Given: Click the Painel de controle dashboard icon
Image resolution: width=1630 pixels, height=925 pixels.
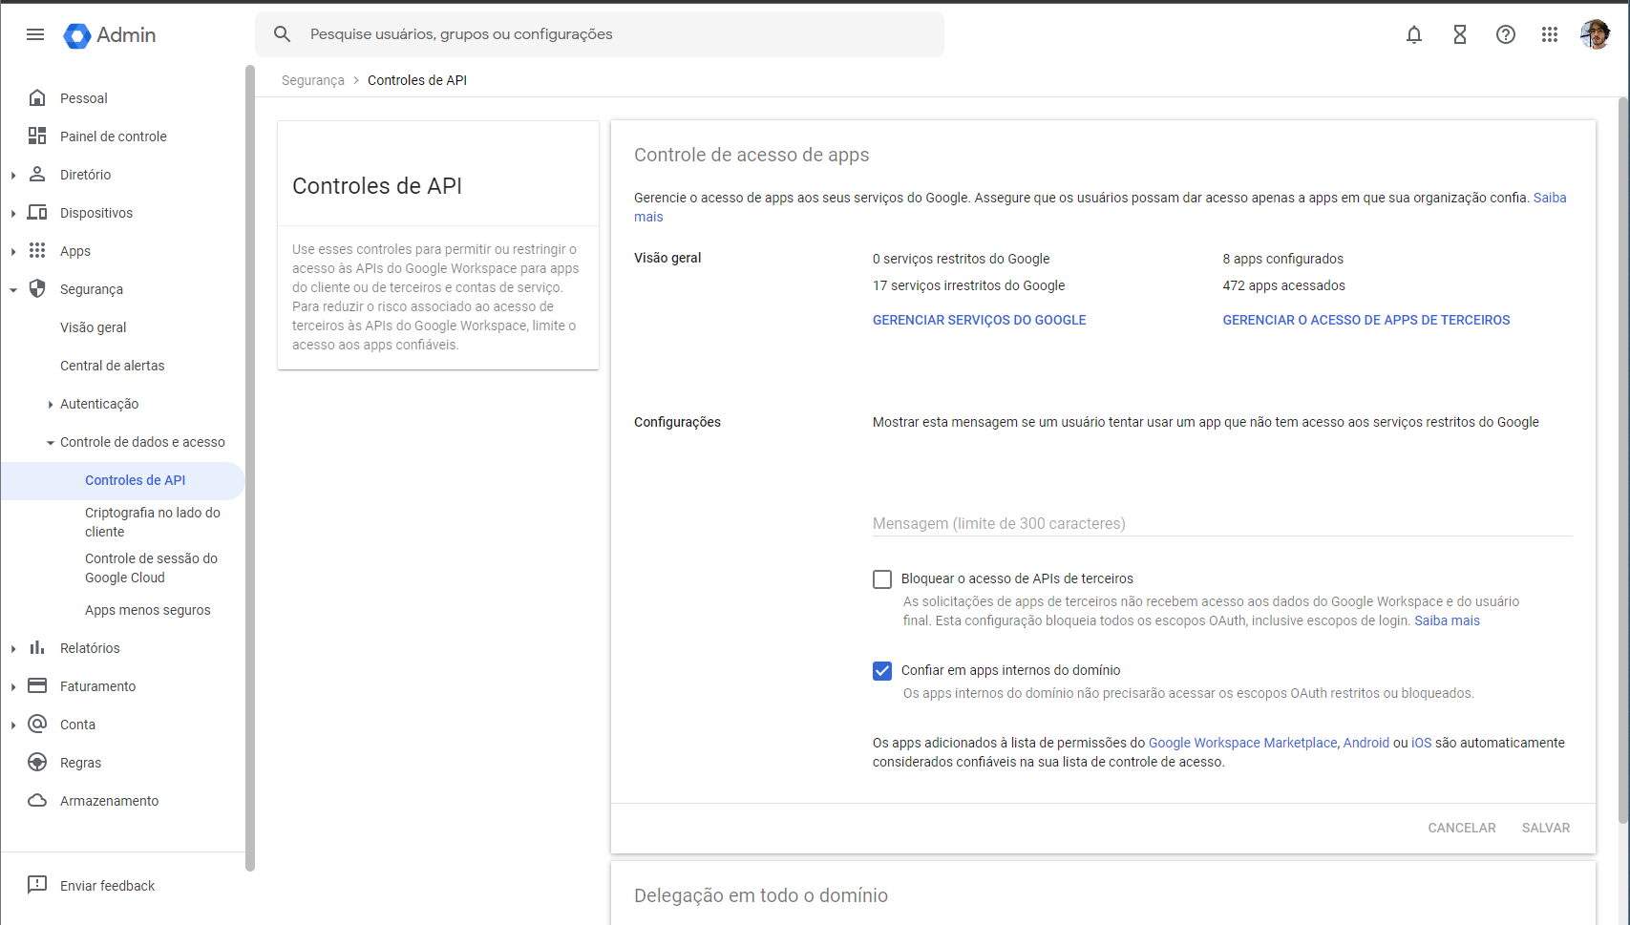Looking at the screenshot, I should pyautogui.click(x=37, y=136).
